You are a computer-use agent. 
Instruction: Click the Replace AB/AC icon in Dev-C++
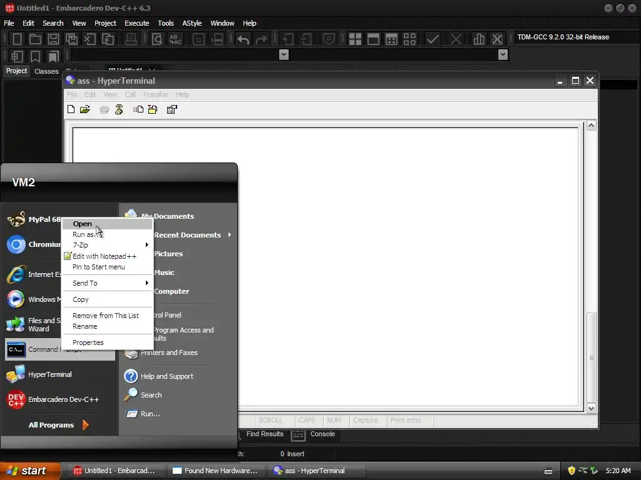pyautogui.click(x=175, y=39)
